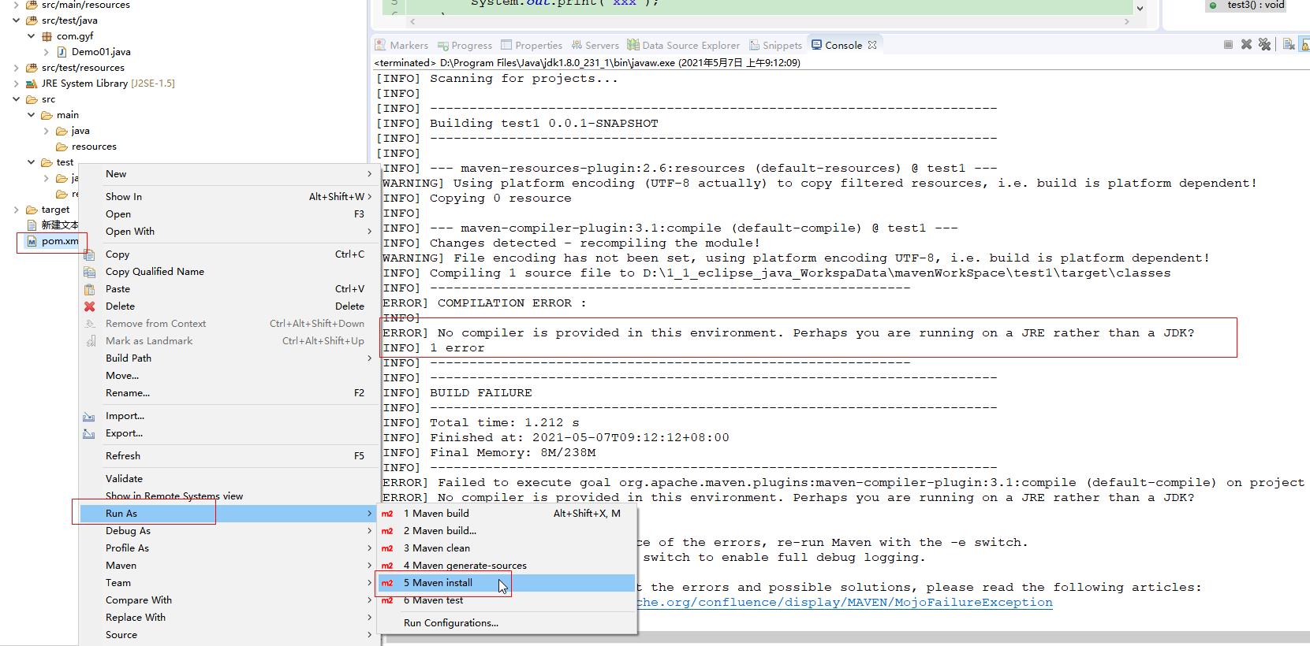Image resolution: width=1310 pixels, height=646 pixels.
Task: Select the pom.xml file in the tree
Action: pos(60,241)
